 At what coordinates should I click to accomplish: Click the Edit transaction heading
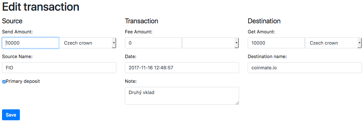pos(41,7)
